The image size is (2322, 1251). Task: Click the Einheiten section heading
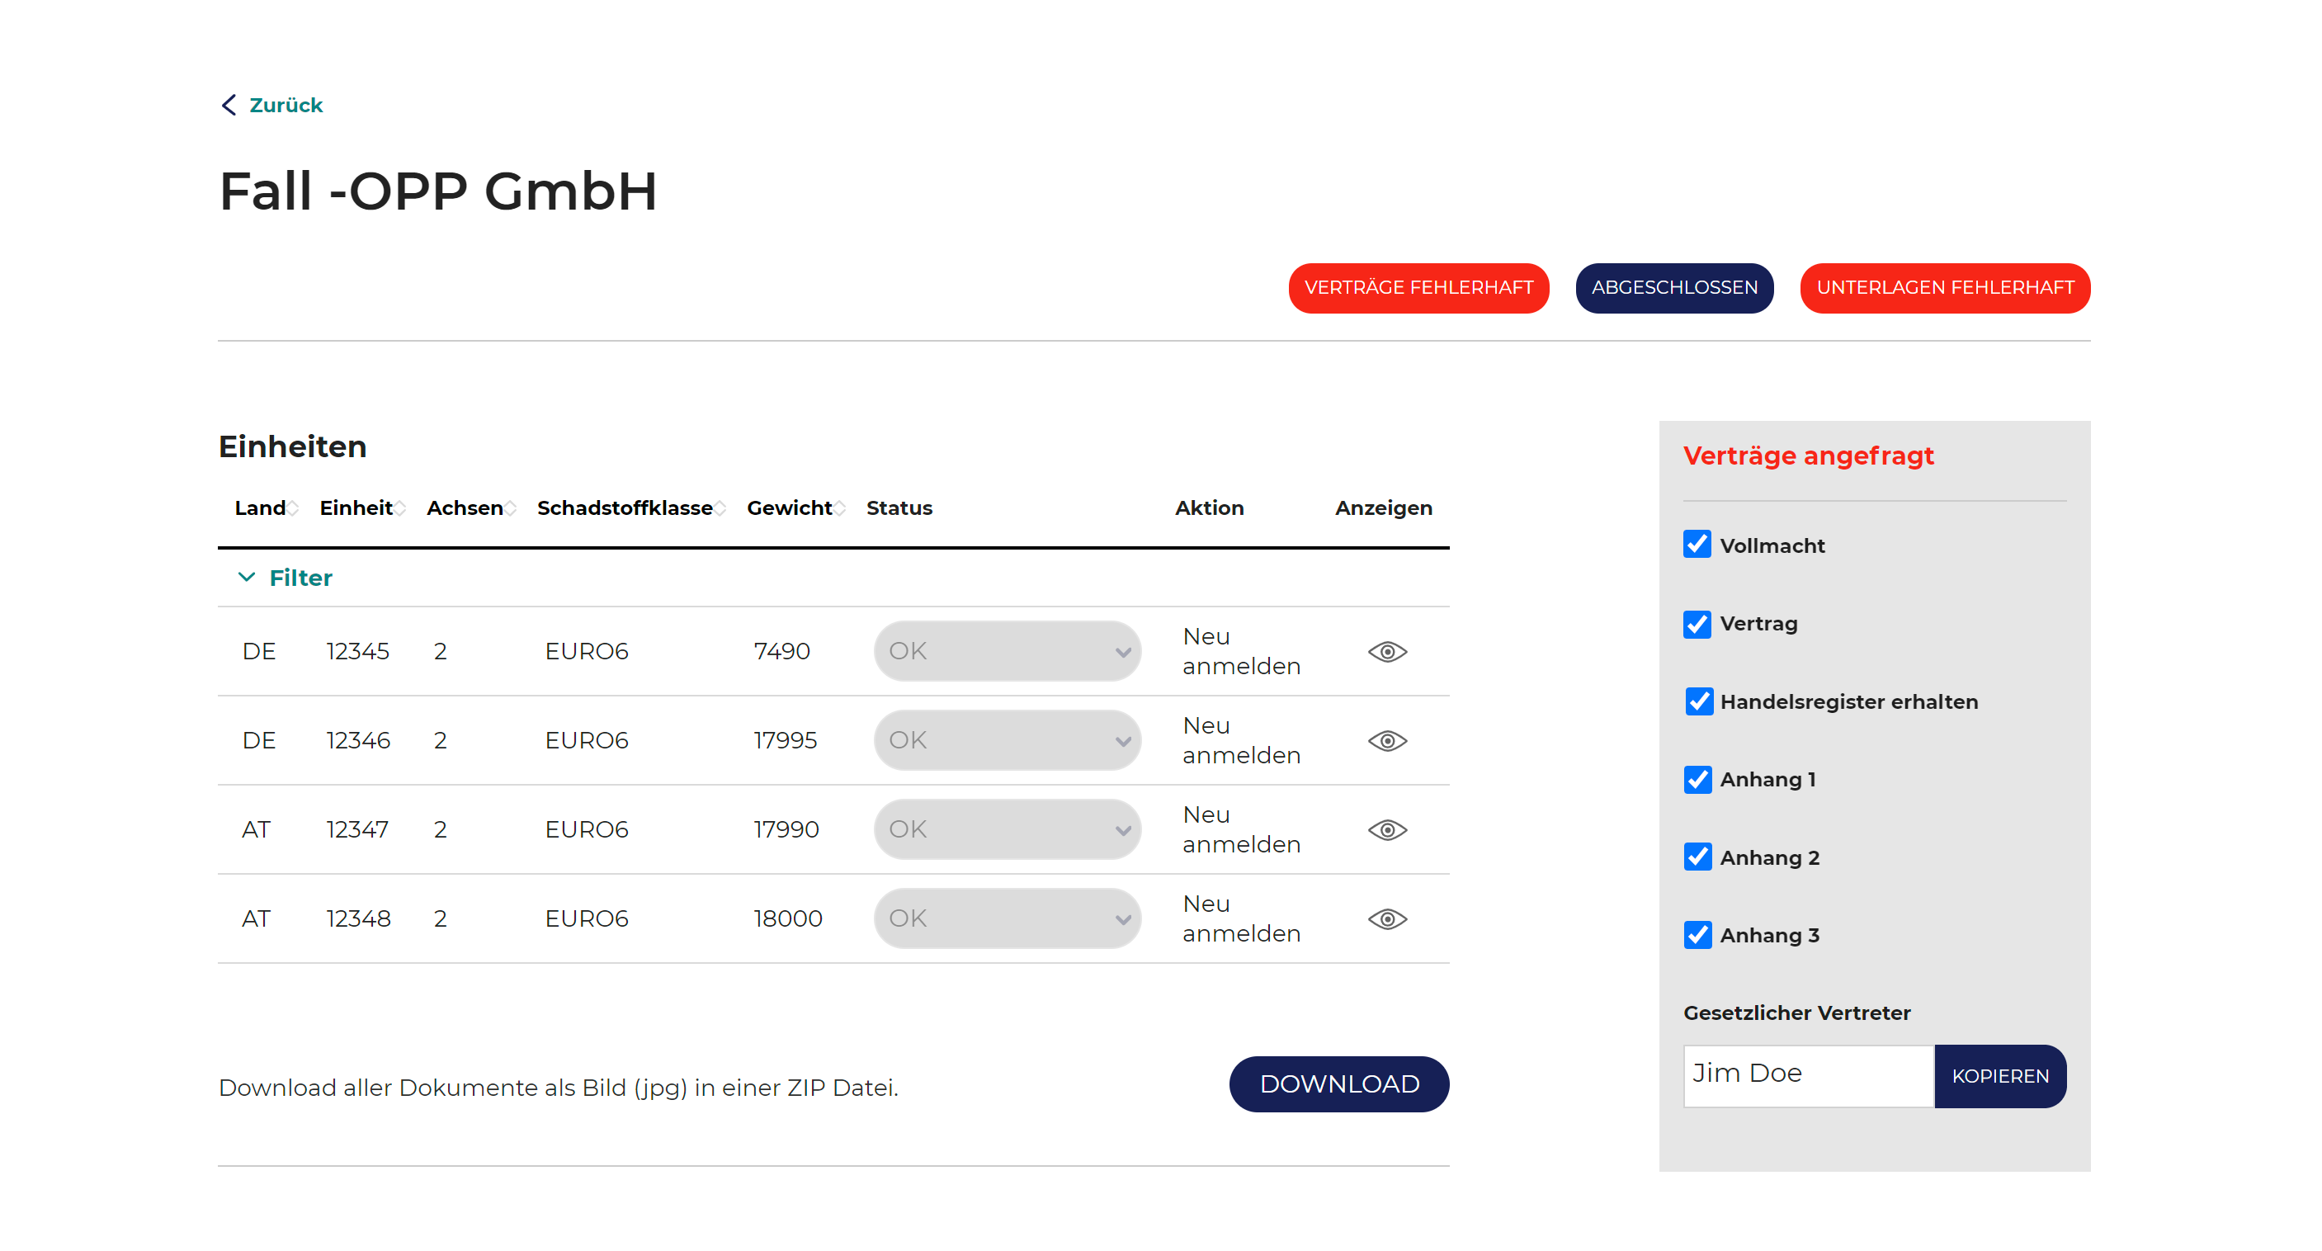coord(292,447)
